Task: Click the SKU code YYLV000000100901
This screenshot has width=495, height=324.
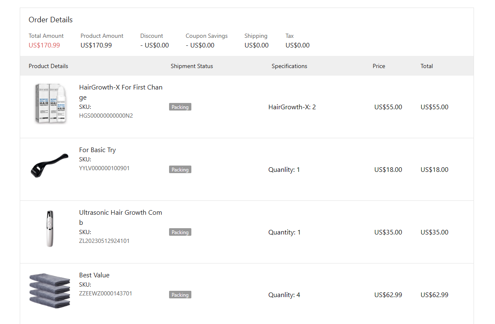Action: tap(104, 168)
